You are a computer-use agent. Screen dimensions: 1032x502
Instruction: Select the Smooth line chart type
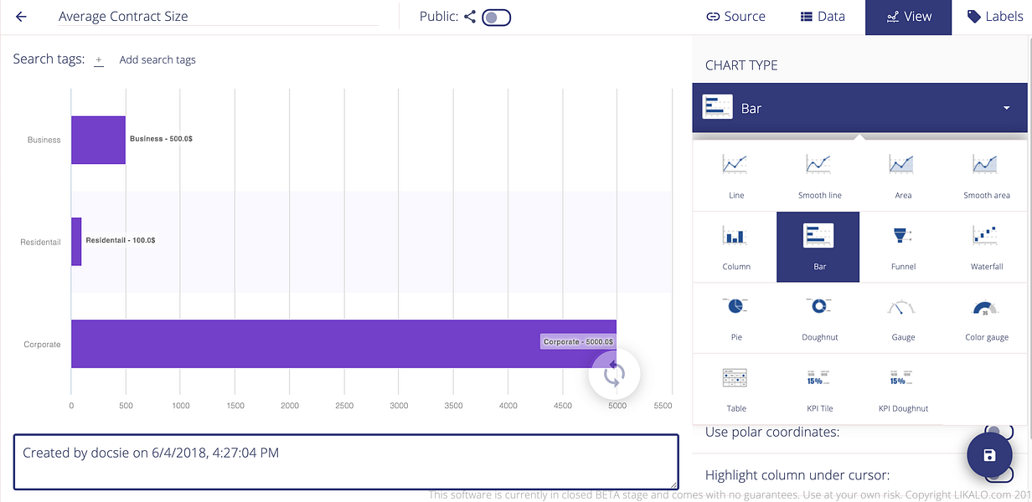(x=819, y=177)
